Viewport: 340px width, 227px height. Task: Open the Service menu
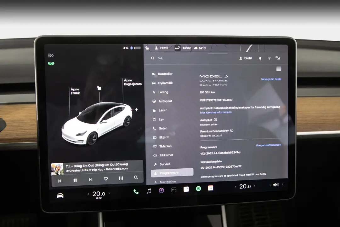point(162,164)
